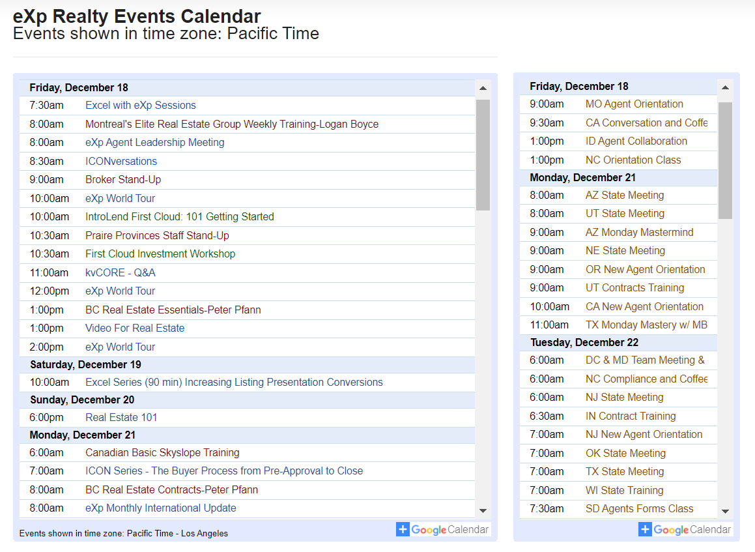Click the left calendar's scroll up arrow
Screen dimensions: 755x552
(x=483, y=88)
